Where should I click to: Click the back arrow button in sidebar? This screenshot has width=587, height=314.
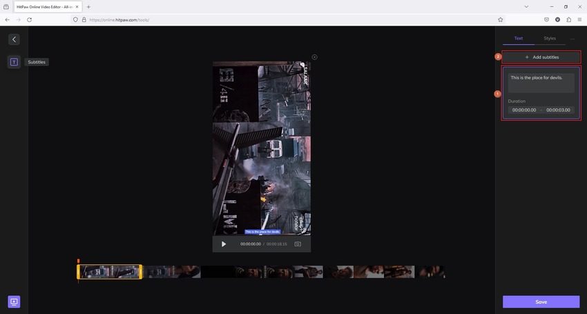[14, 39]
